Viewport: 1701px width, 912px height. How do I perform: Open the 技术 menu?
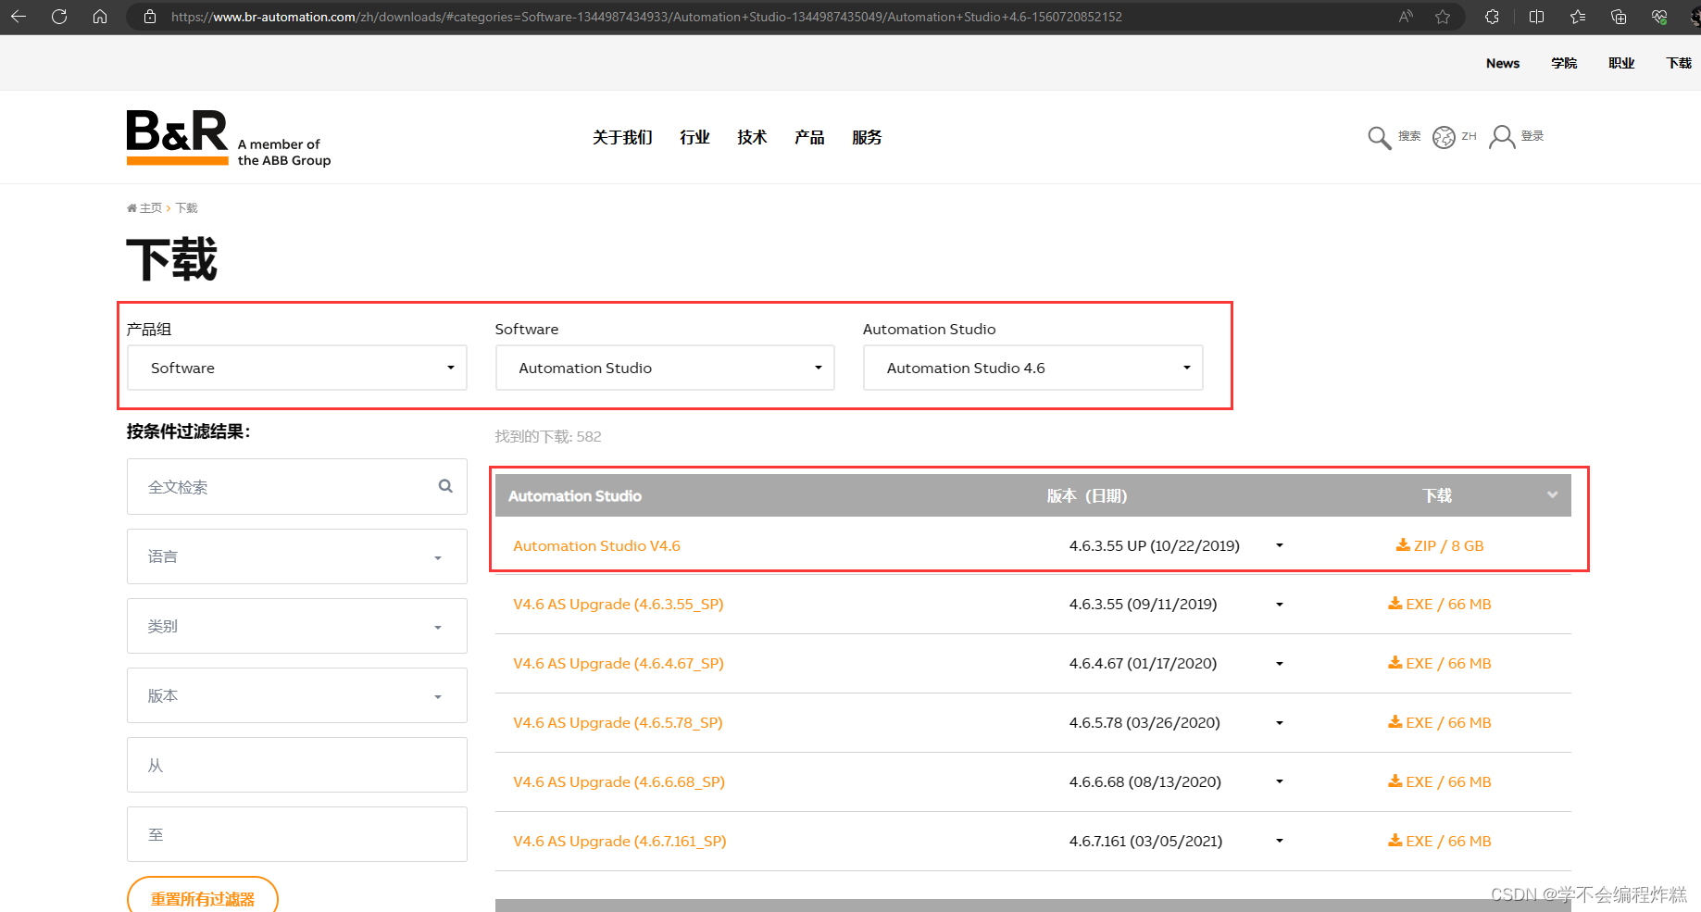coord(752,137)
